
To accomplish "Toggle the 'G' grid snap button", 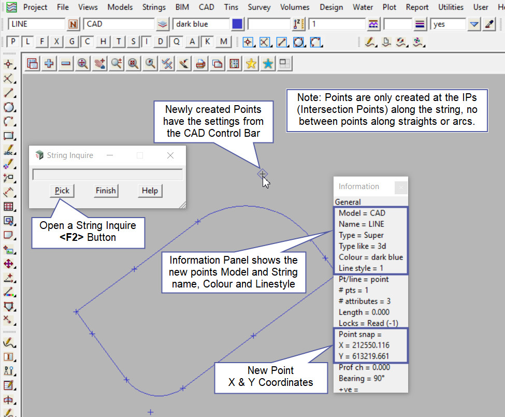I will 71,42.
